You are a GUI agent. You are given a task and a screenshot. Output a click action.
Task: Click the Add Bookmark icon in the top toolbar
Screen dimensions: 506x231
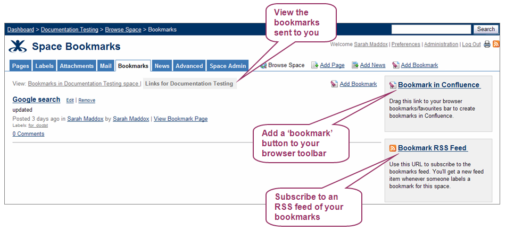(x=396, y=65)
